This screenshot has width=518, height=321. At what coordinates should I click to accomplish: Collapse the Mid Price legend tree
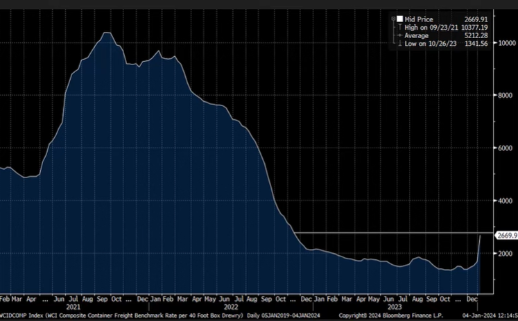click(x=393, y=19)
